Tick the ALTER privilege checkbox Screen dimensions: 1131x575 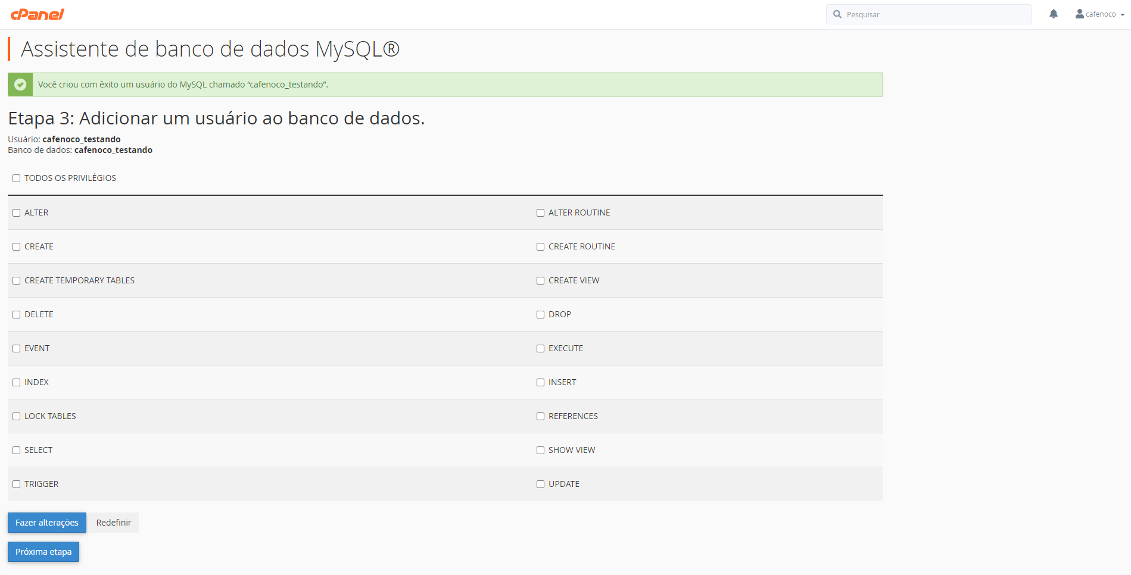pos(17,212)
